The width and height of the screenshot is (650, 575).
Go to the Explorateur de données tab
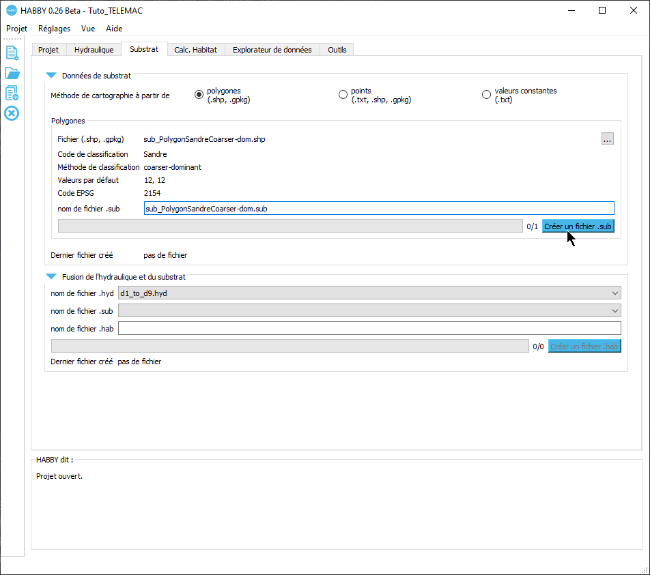[x=272, y=50]
